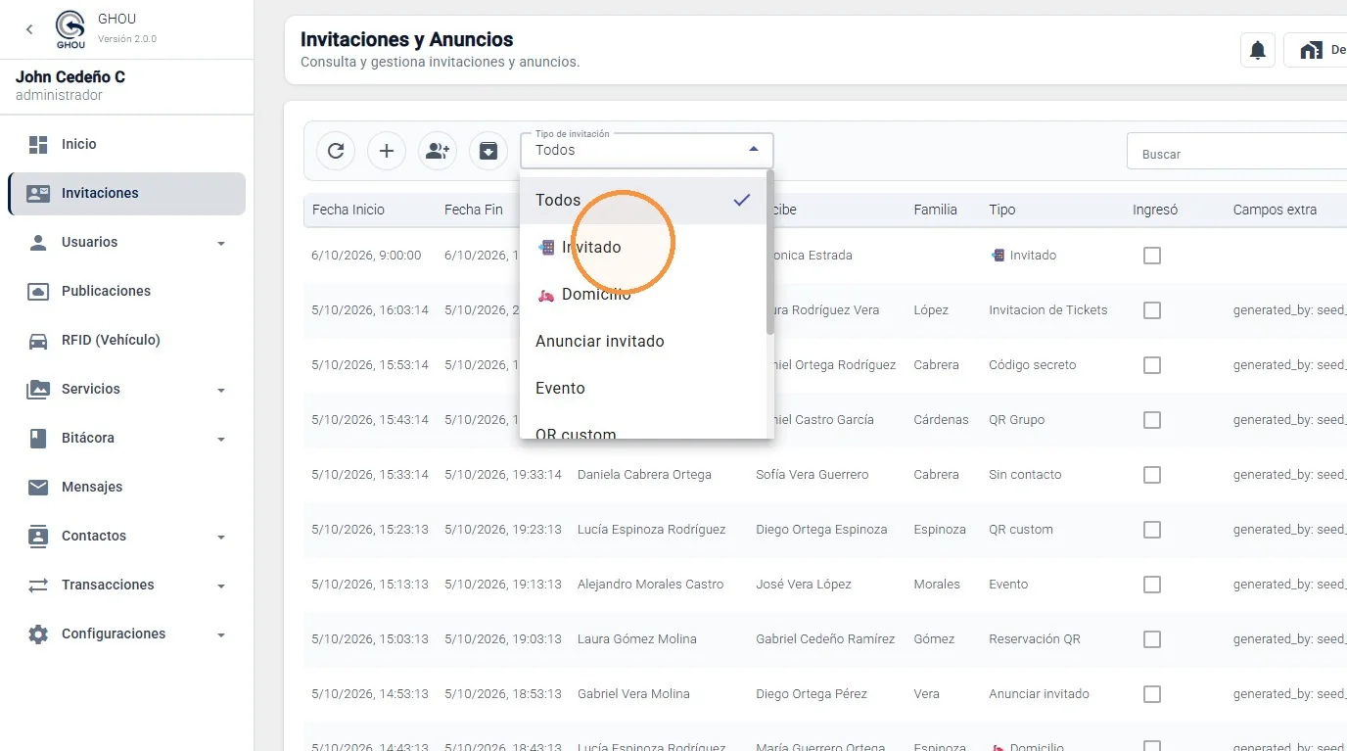Click the Configuraciones gear icon

point(38,634)
